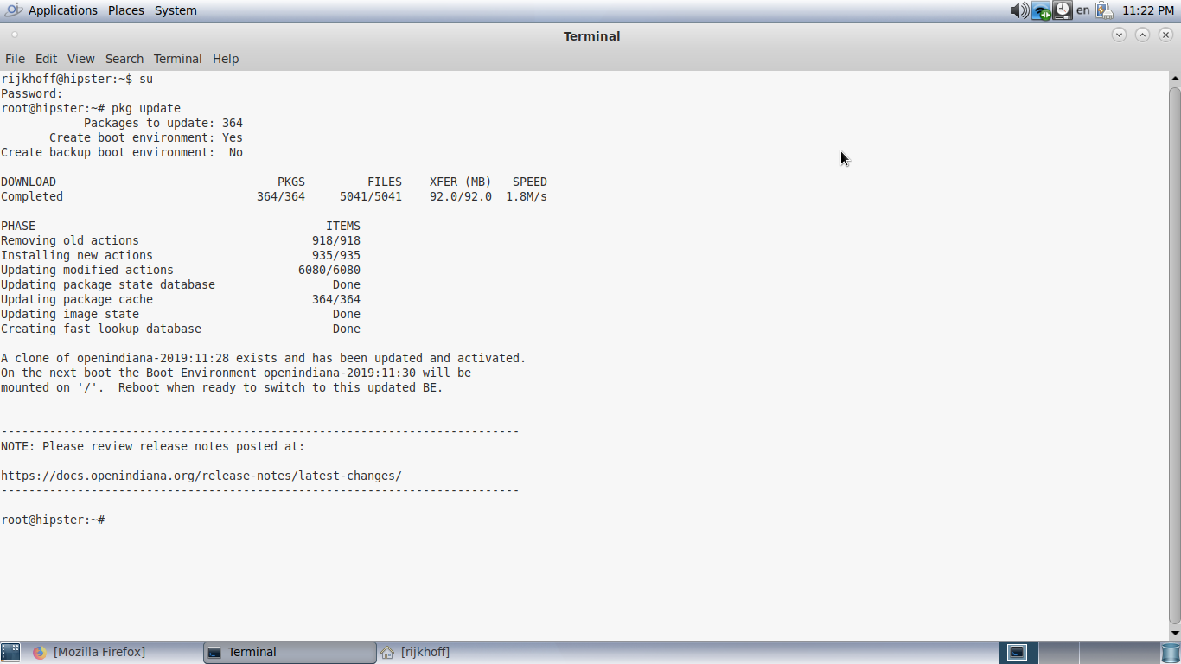
Task: Click the network connection tray icon
Action: coord(1041,10)
